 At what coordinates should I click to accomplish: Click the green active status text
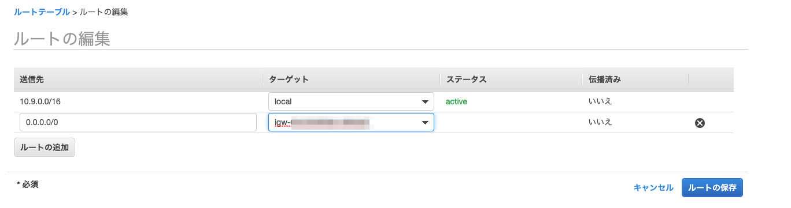point(456,101)
